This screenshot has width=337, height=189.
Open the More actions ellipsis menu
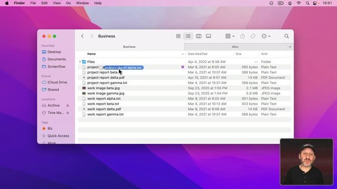click(x=266, y=36)
